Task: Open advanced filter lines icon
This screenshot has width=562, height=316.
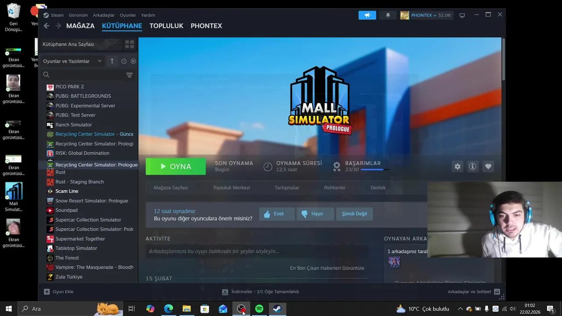Action: pyautogui.click(x=130, y=75)
